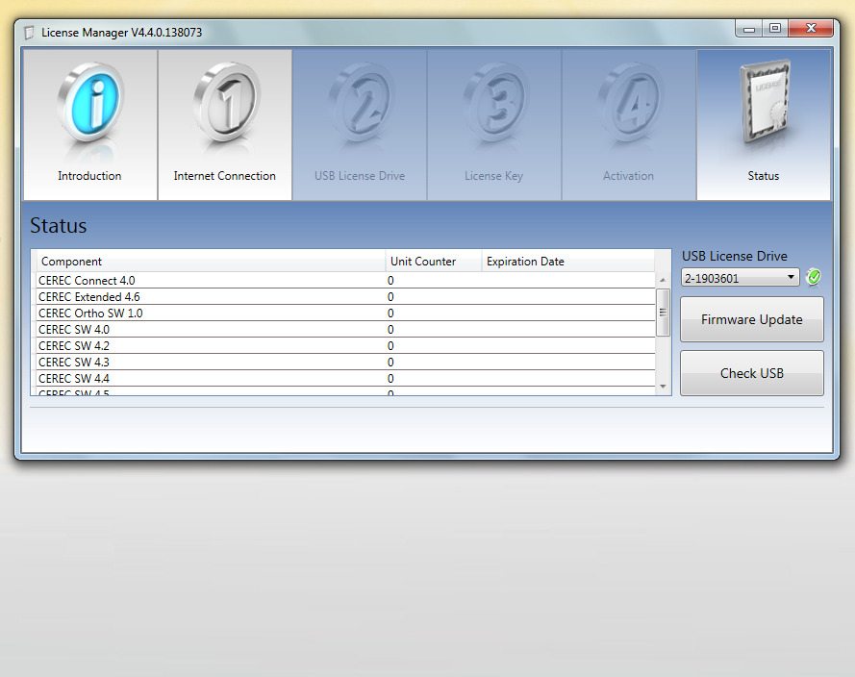
Task: Select the CEREC SW 4.2 row
Action: pos(345,345)
